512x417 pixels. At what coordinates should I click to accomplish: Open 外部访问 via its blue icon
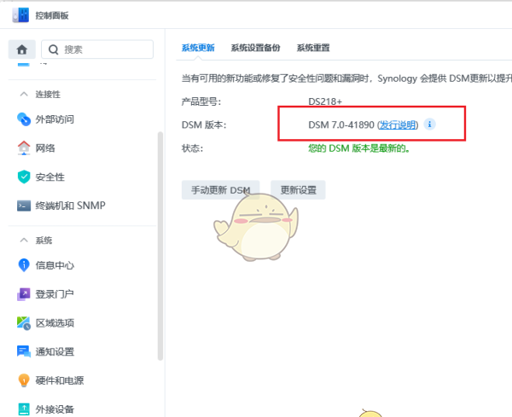[24, 119]
